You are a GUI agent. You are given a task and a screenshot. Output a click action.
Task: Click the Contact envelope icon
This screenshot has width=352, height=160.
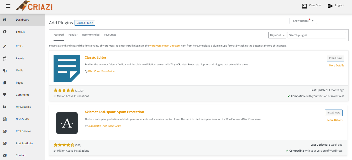pyautogui.click(x=4, y=155)
